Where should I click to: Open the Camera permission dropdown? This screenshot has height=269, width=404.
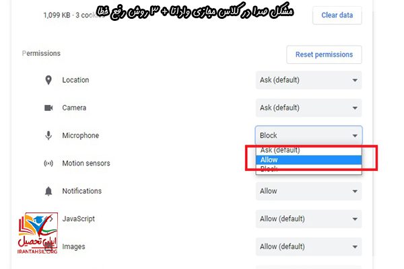point(308,108)
